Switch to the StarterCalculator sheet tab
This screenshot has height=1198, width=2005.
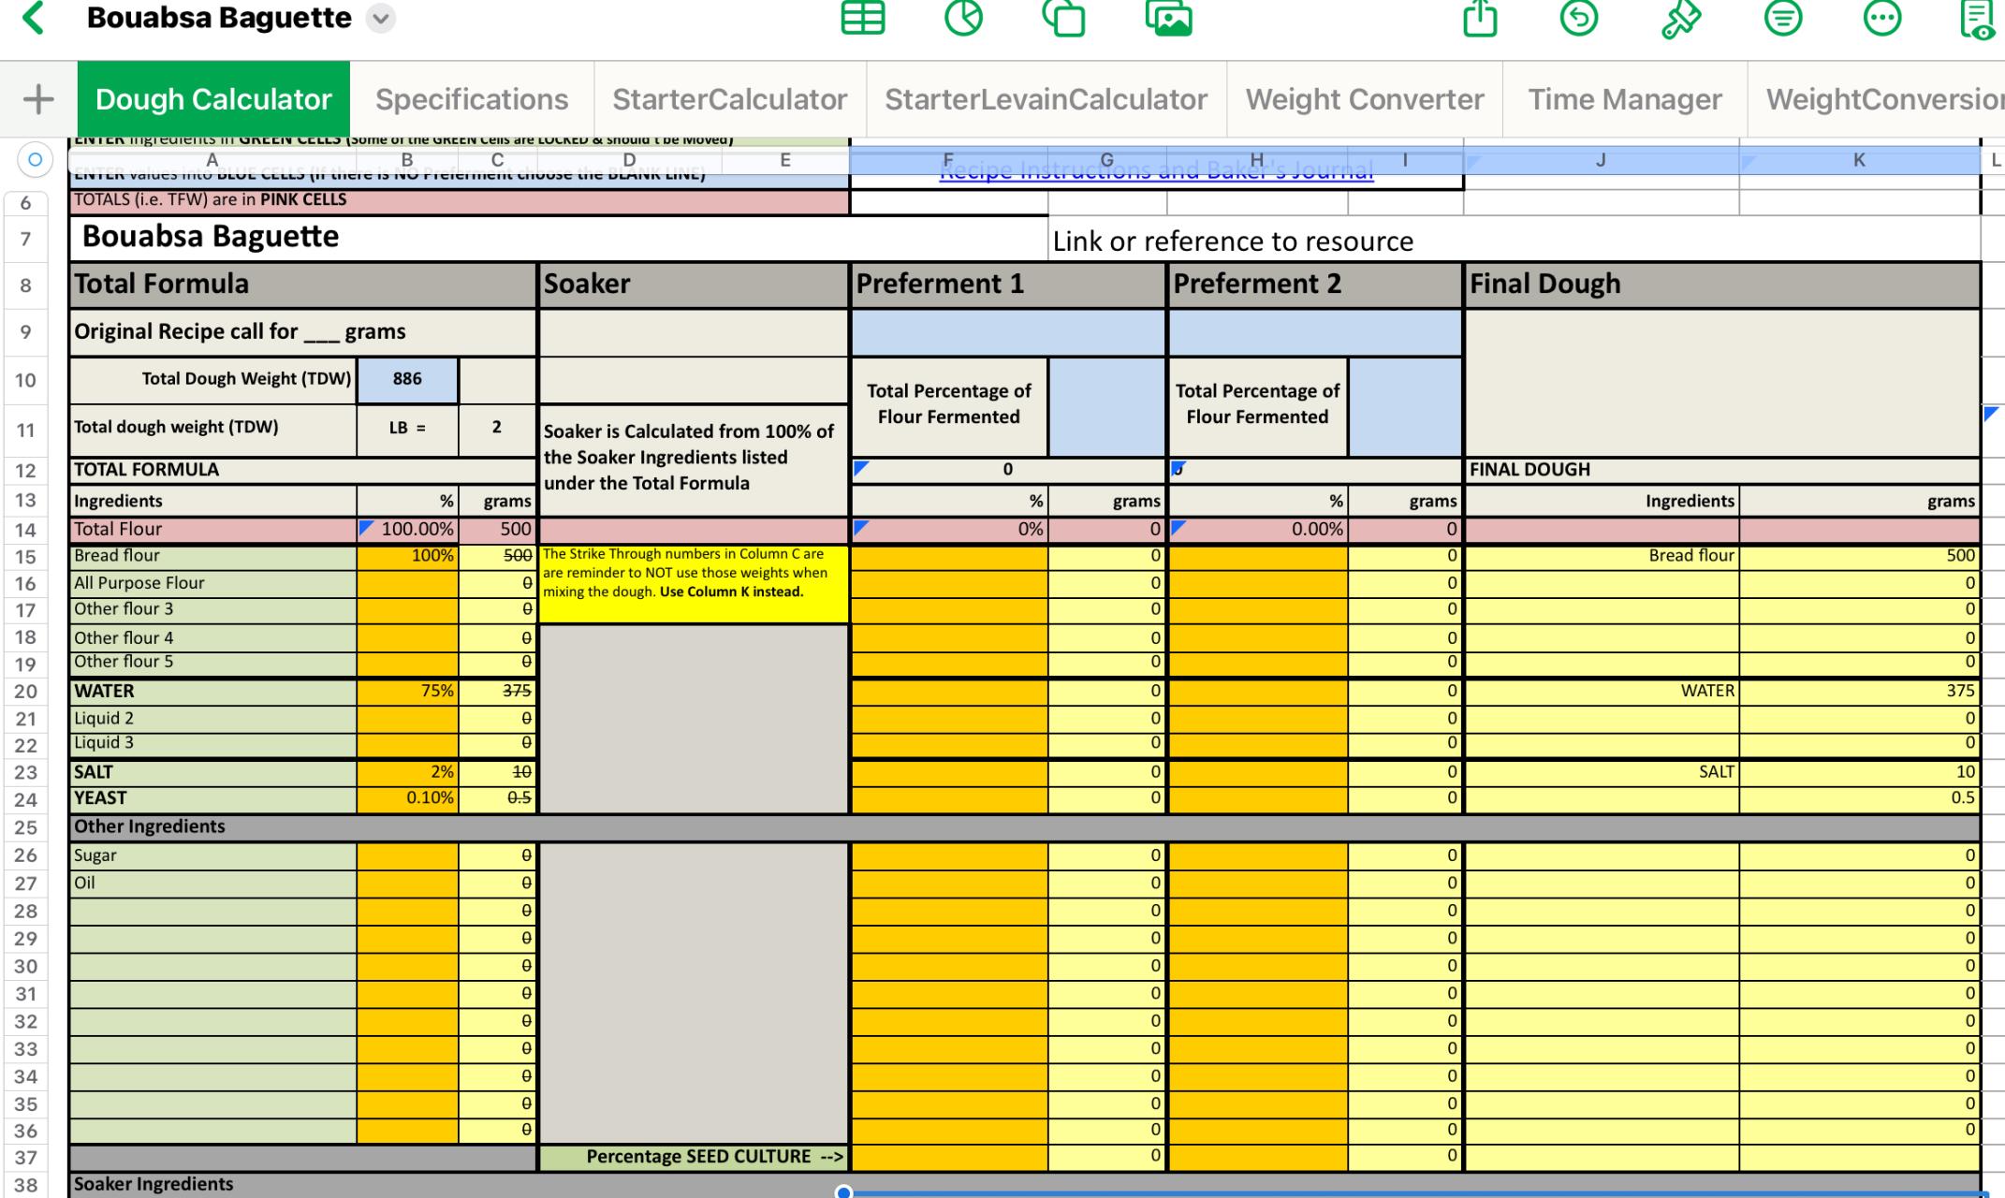[x=729, y=99]
